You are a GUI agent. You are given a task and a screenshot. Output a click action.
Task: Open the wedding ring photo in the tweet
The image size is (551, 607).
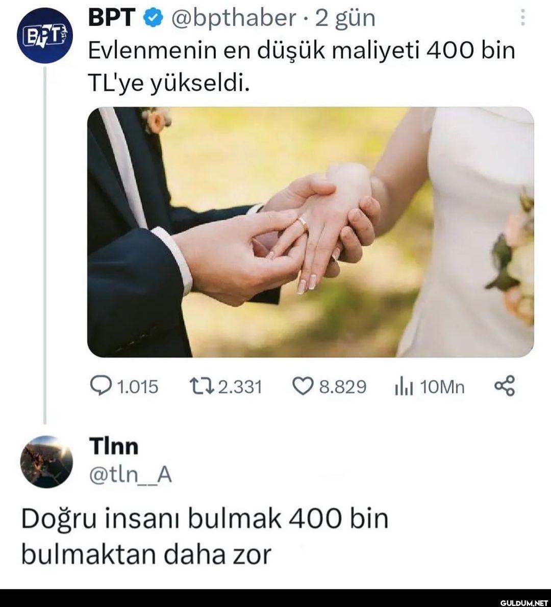pos(310,232)
